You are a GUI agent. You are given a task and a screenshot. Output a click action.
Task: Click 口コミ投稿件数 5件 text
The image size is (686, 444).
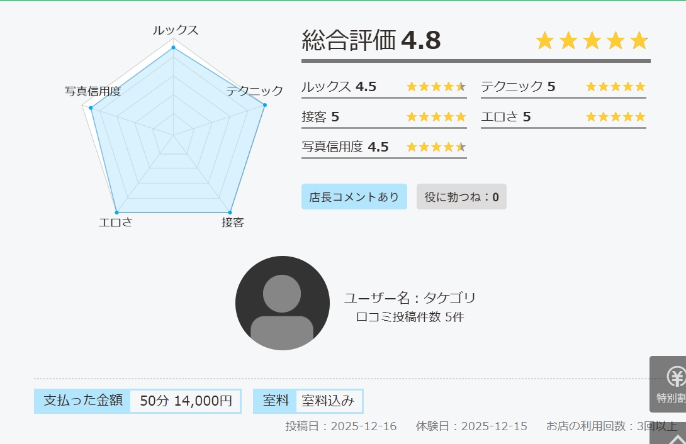tap(410, 317)
